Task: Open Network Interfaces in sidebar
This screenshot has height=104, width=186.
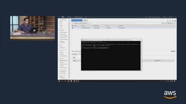Action: 63,68
